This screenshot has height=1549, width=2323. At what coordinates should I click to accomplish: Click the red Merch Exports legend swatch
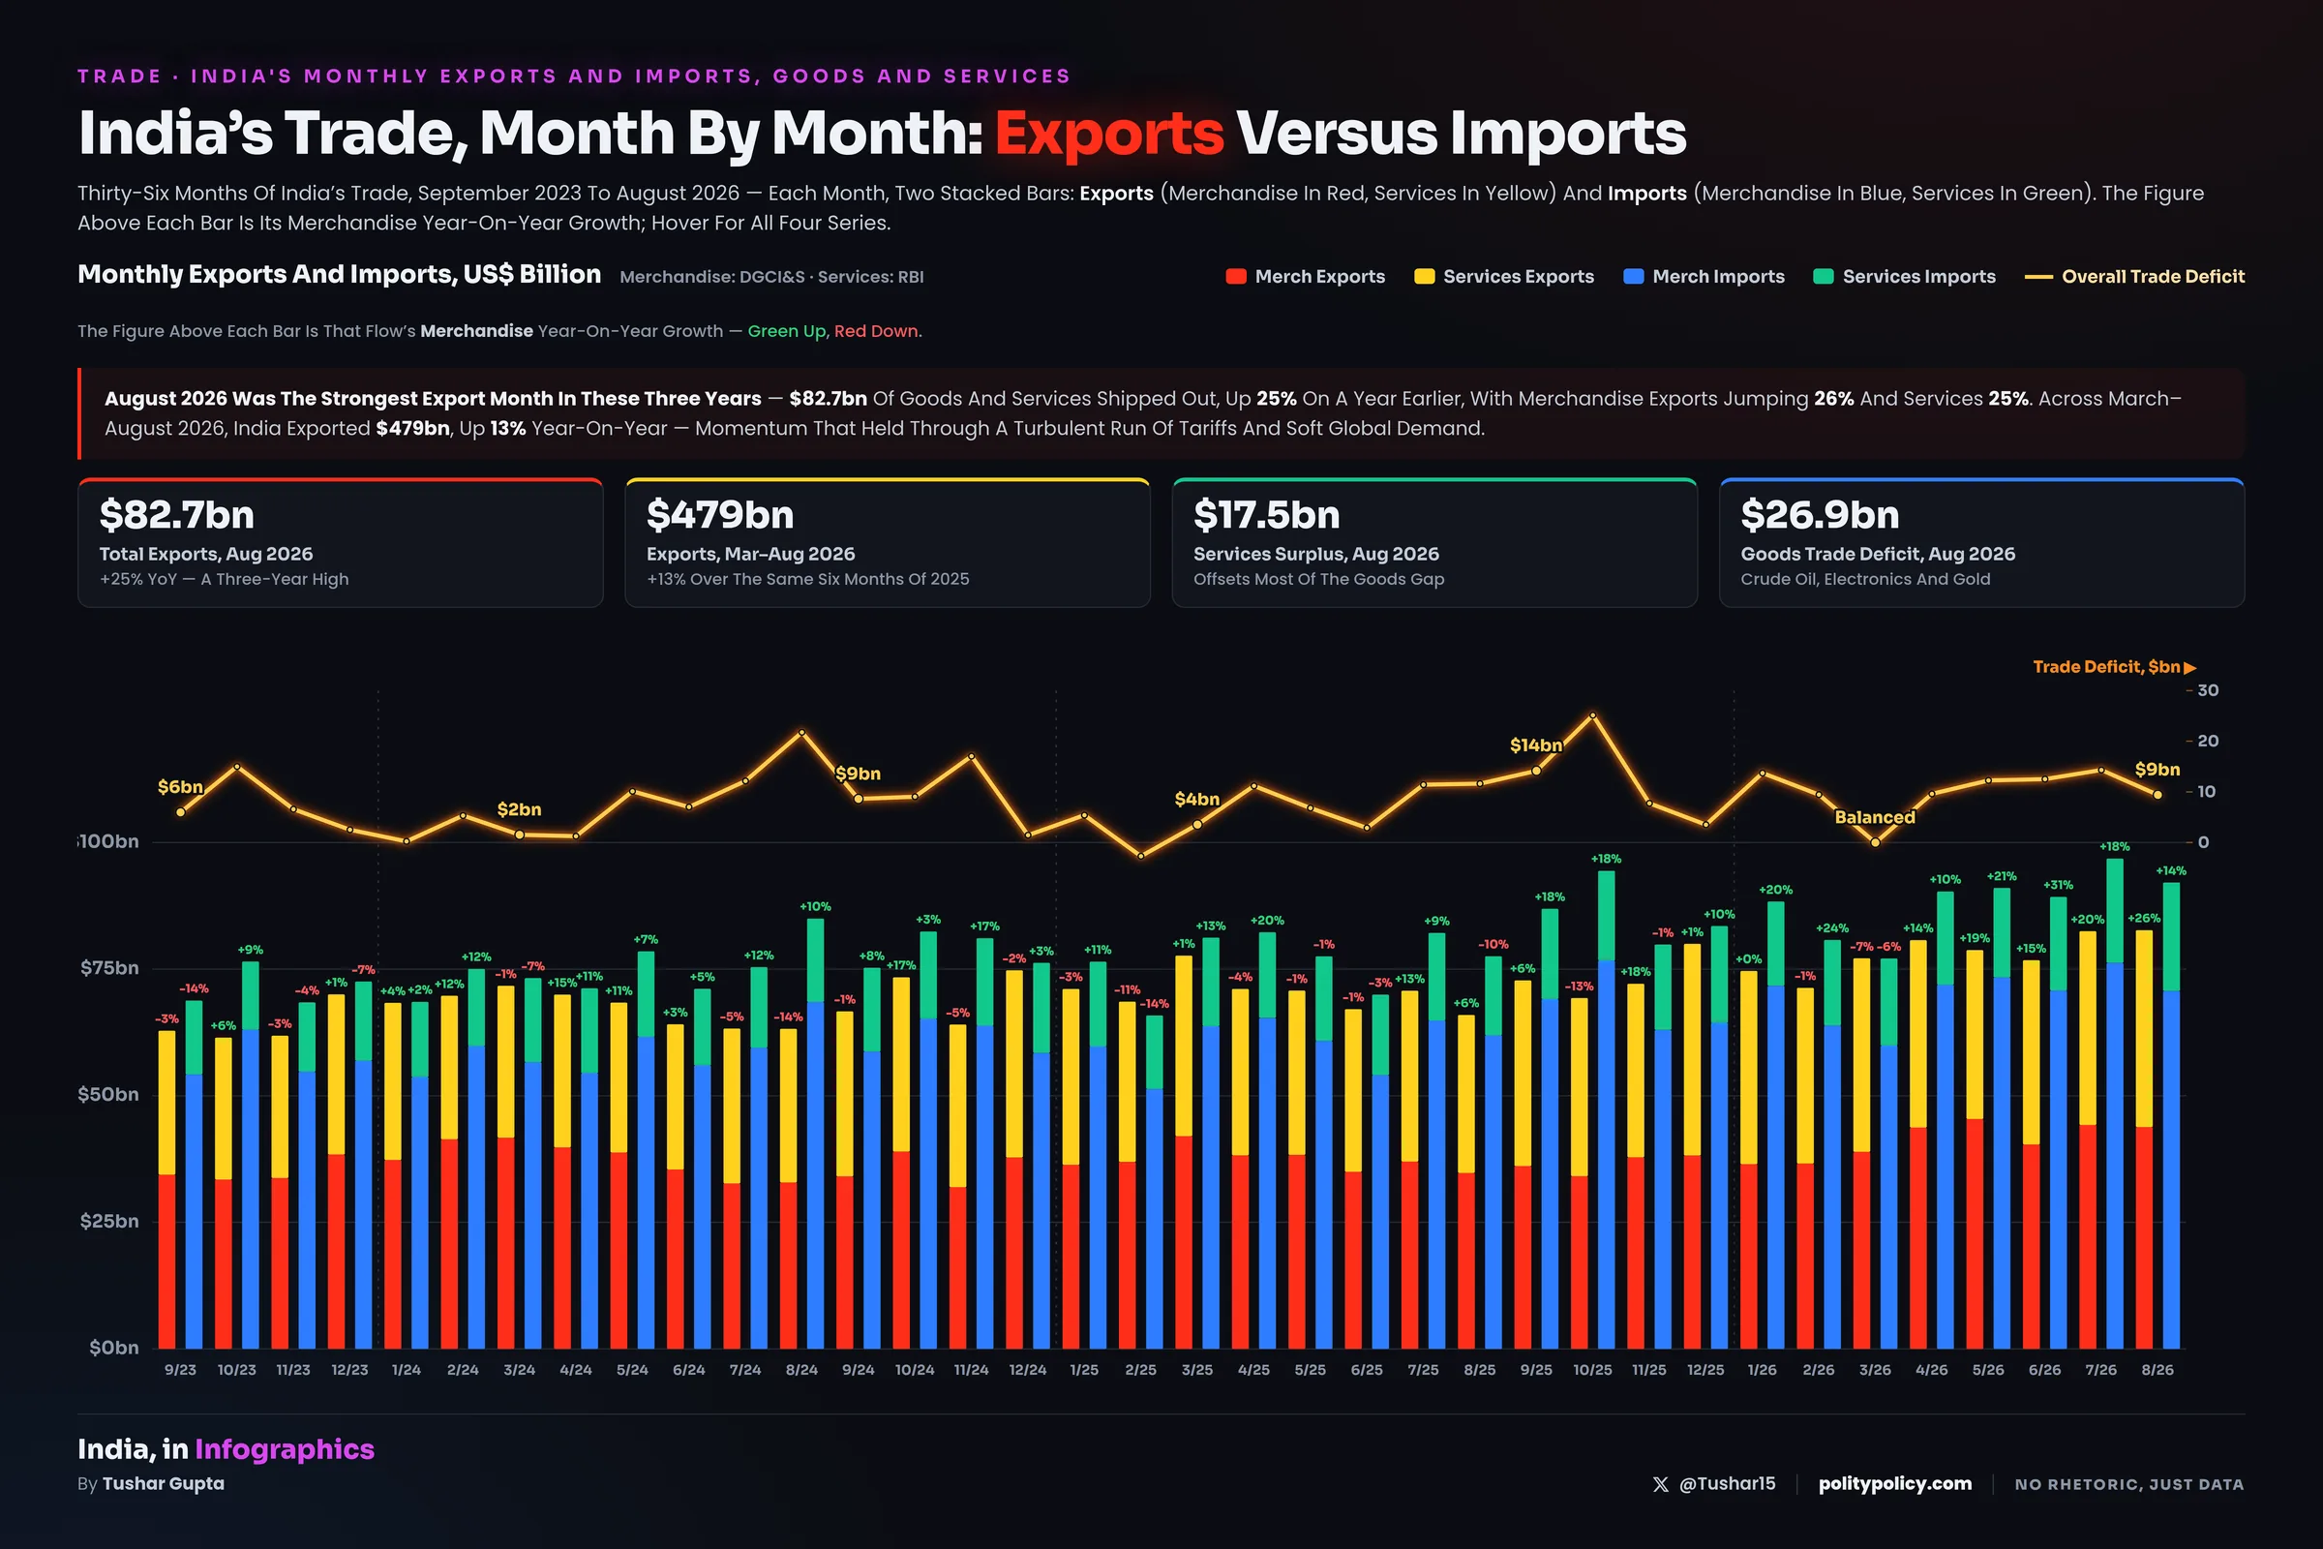[x=1236, y=277]
